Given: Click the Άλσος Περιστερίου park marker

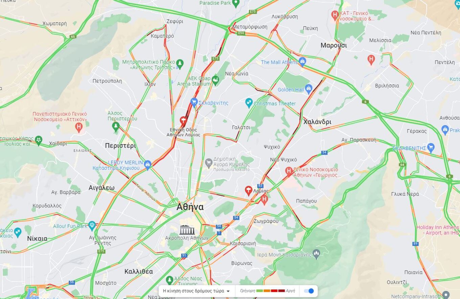Looking at the screenshot, I should pos(116,128).
